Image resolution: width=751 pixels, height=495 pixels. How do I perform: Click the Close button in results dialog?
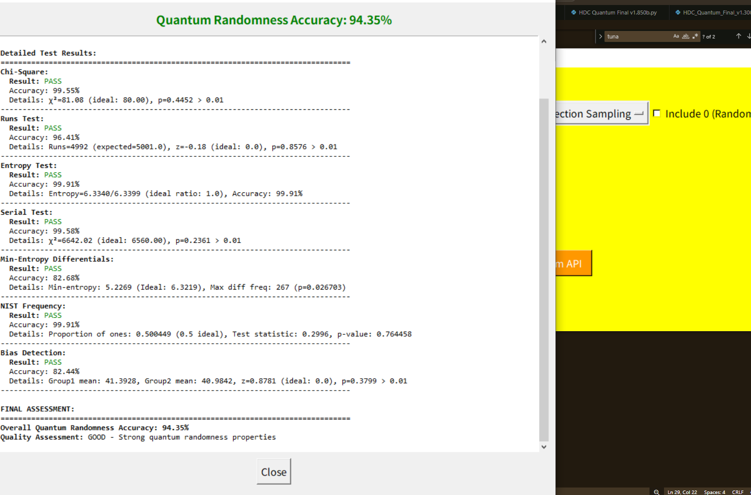(273, 472)
